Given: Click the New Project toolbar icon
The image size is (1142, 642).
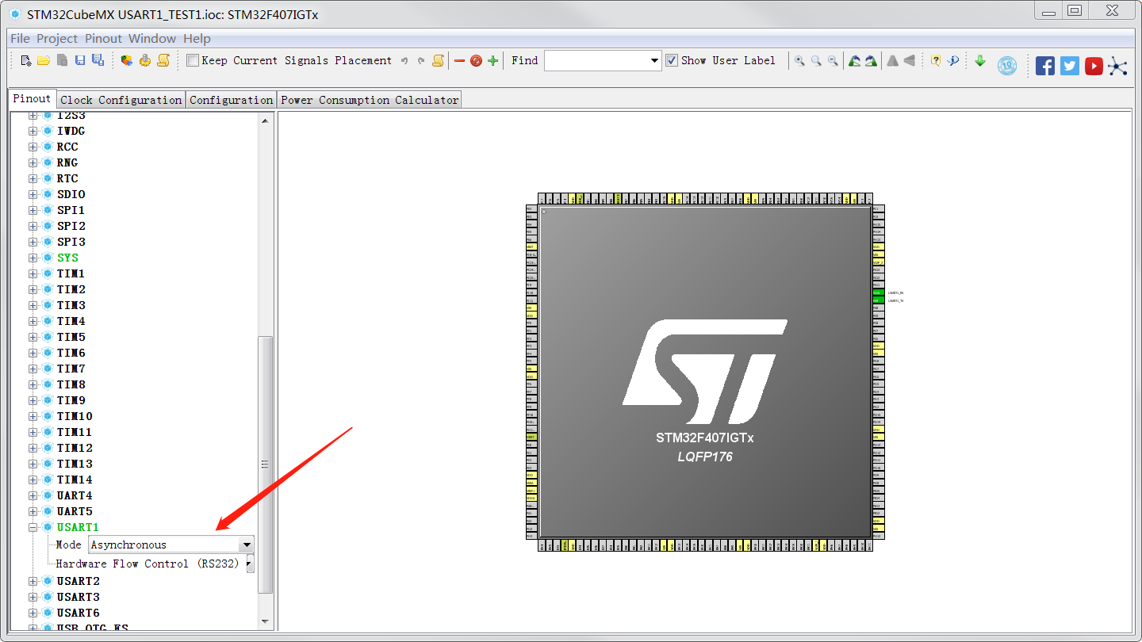Looking at the screenshot, I should pyautogui.click(x=26, y=60).
